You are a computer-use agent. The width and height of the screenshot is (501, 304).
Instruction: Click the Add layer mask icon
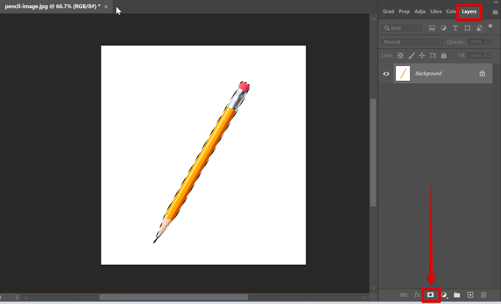[430, 295]
